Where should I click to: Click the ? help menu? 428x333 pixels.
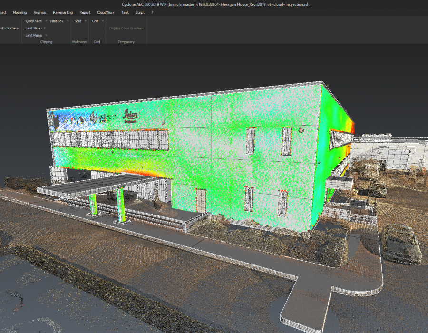click(152, 12)
